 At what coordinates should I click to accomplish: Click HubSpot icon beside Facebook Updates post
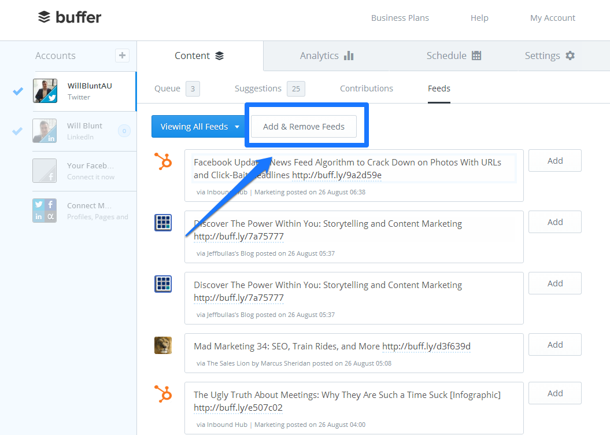(x=163, y=161)
